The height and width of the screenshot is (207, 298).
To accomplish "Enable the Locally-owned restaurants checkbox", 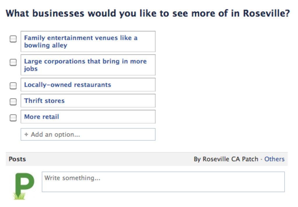I will tap(13, 86).
